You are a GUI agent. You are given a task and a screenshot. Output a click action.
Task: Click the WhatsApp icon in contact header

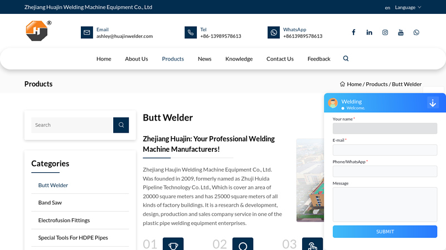(x=274, y=32)
